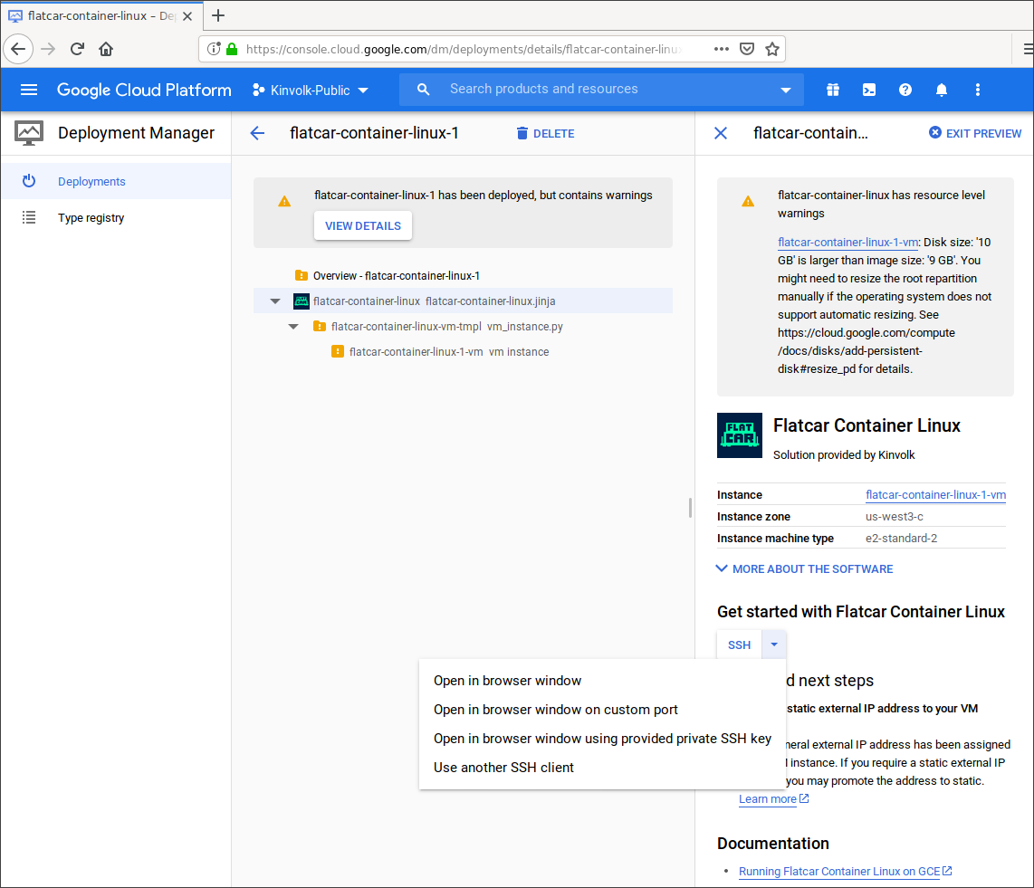Open the main navigation hamburger menu

(29, 90)
